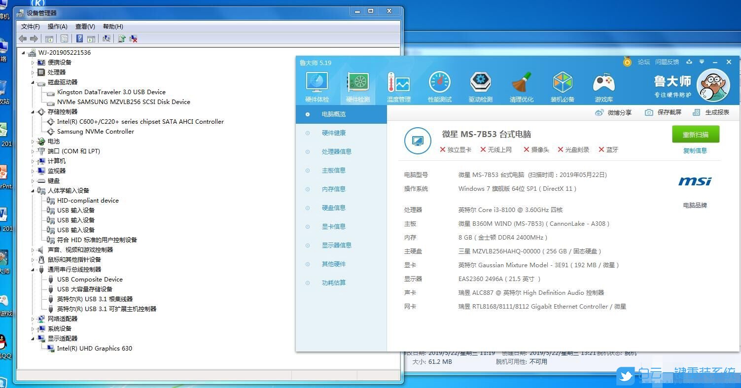
Task: Open the 问题反馈 feedback link
Action: click(x=667, y=62)
